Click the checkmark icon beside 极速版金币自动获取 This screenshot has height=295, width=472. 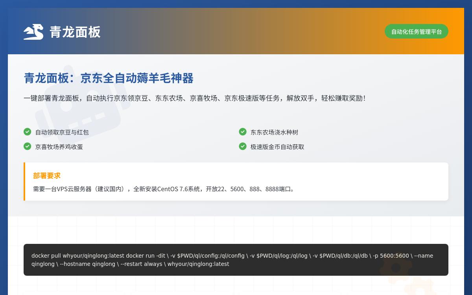point(243,146)
